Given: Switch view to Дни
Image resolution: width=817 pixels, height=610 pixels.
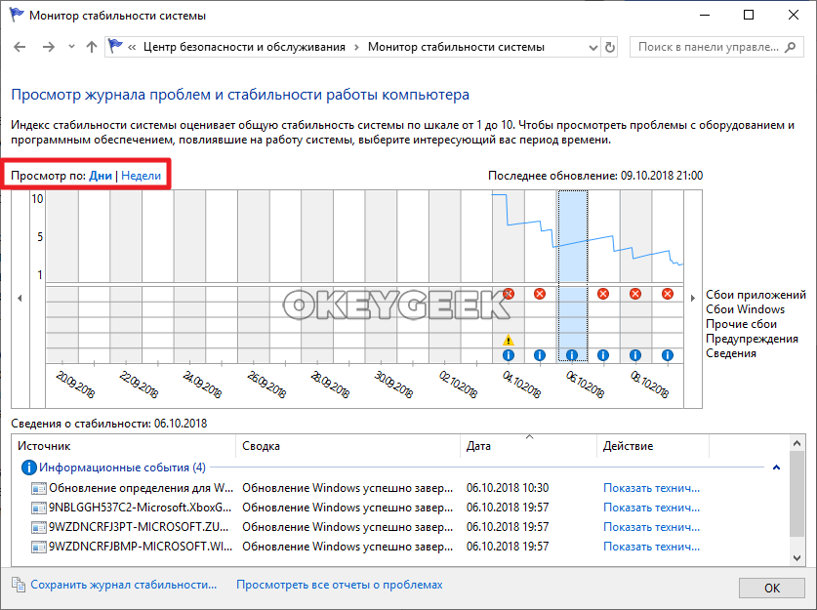Looking at the screenshot, I should point(101,175).
